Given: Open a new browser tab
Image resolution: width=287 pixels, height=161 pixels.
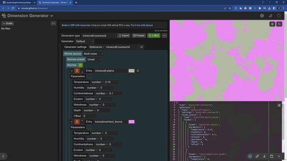Looking at the screenshot, I should (76, 3).
